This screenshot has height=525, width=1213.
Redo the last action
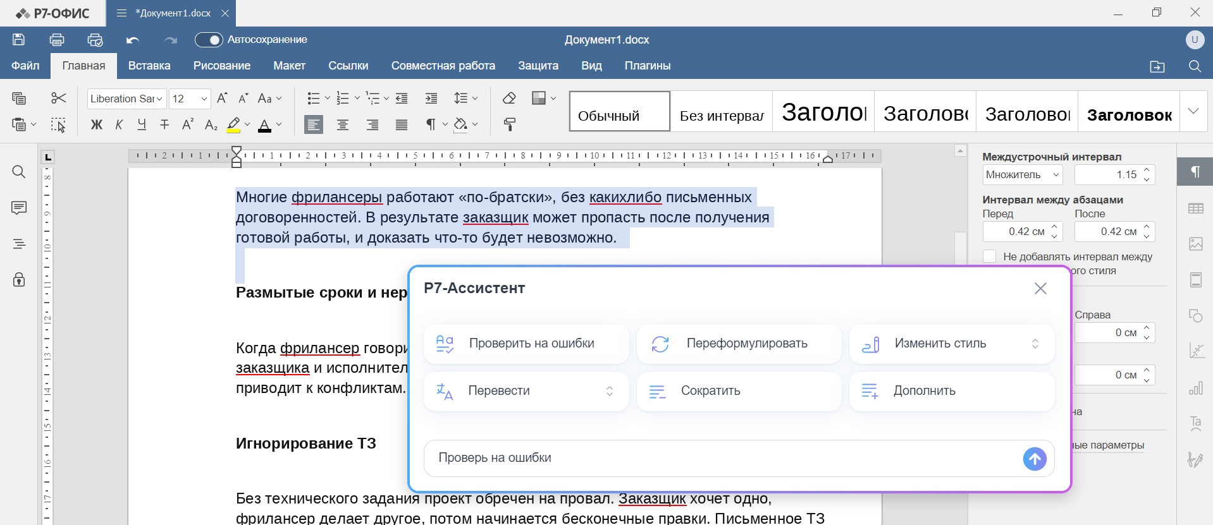(171, 40)
